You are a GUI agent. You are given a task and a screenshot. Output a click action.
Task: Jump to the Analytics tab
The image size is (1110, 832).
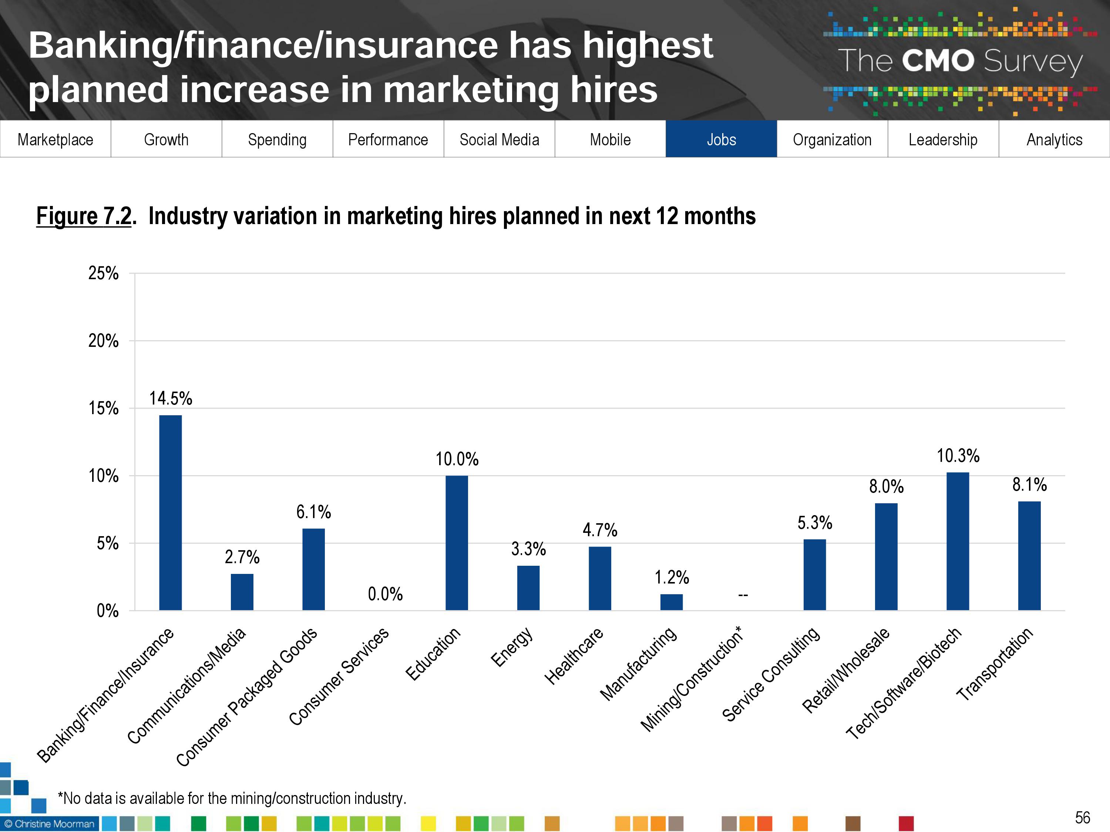pyautogui.click(x=1054, y=139)
